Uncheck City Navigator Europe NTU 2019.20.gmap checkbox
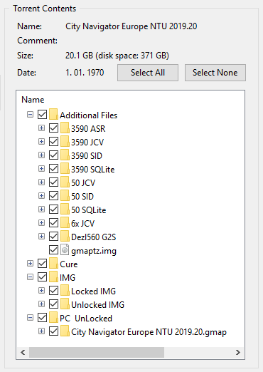 [54, 331]
